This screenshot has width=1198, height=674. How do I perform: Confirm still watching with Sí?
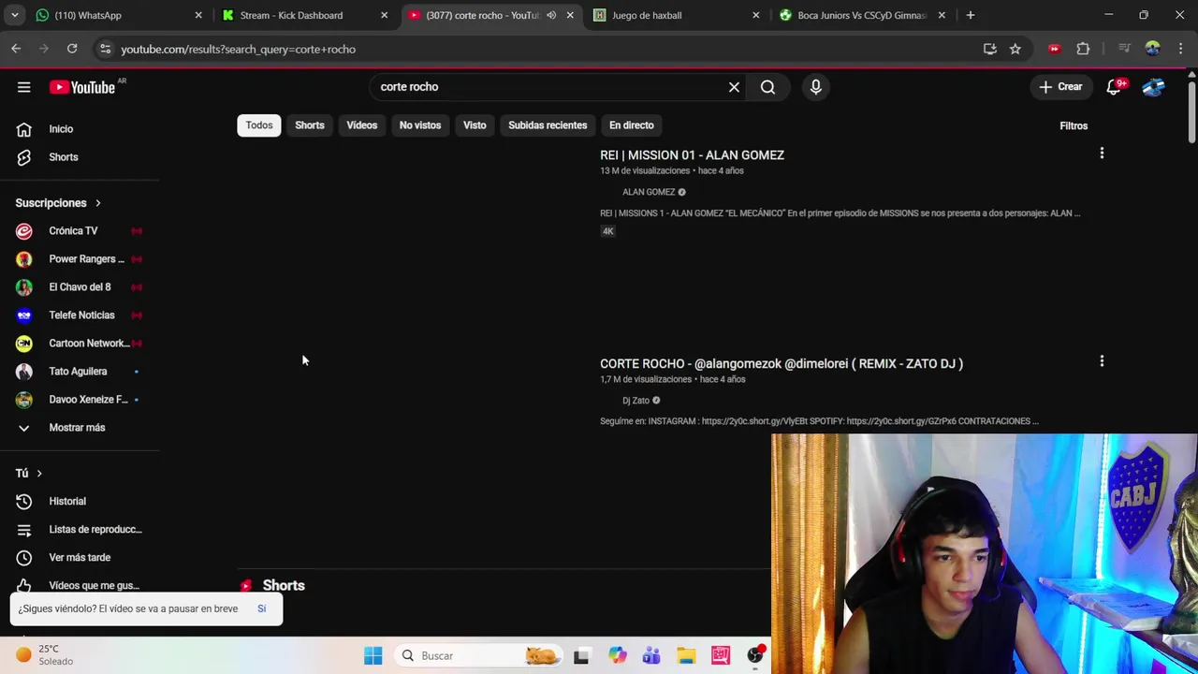(x=262, y=608)
